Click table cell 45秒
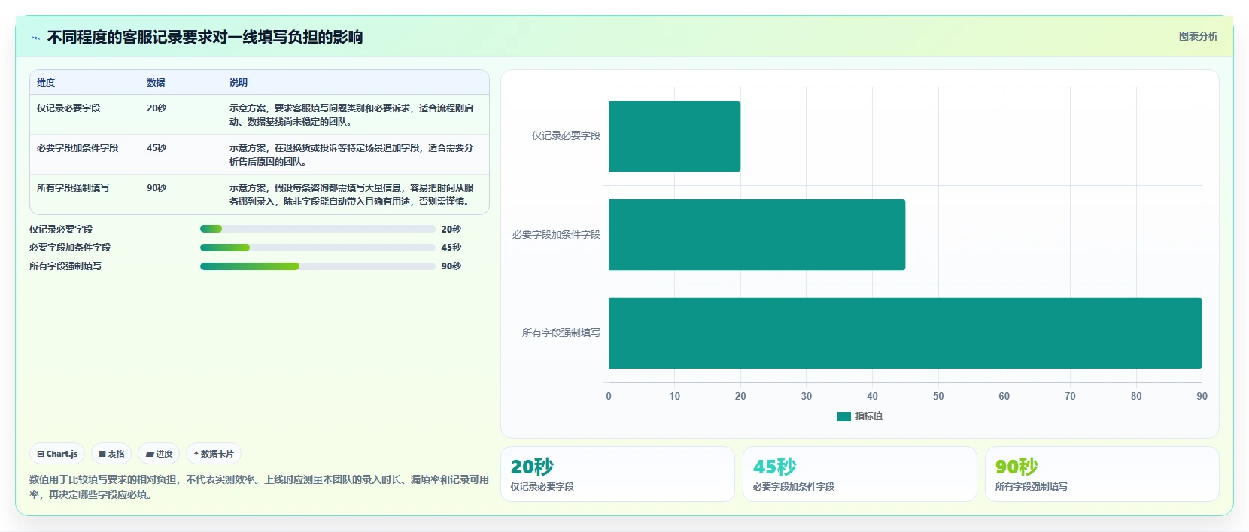Image resolution: width=1249 pixels, height=532 pixels. pos(157,148)
